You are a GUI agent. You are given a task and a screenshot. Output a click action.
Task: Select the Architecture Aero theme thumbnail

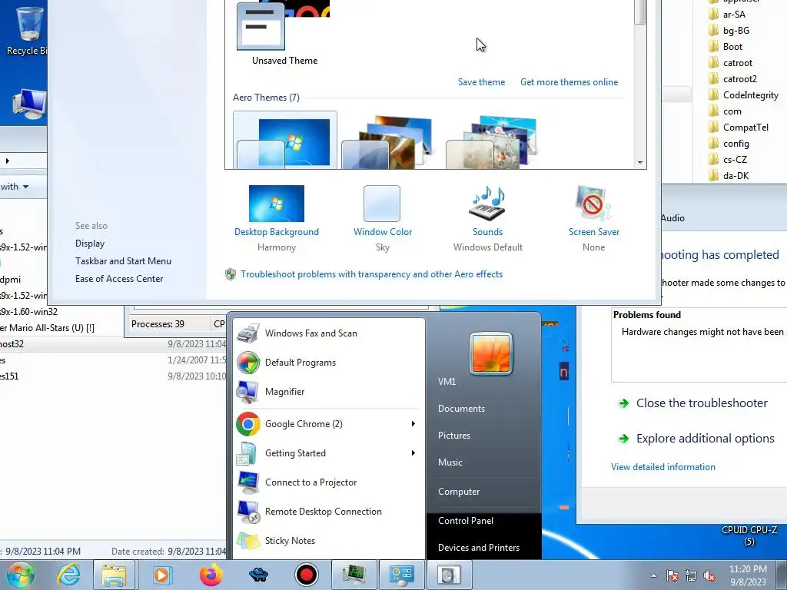point(387,142)
